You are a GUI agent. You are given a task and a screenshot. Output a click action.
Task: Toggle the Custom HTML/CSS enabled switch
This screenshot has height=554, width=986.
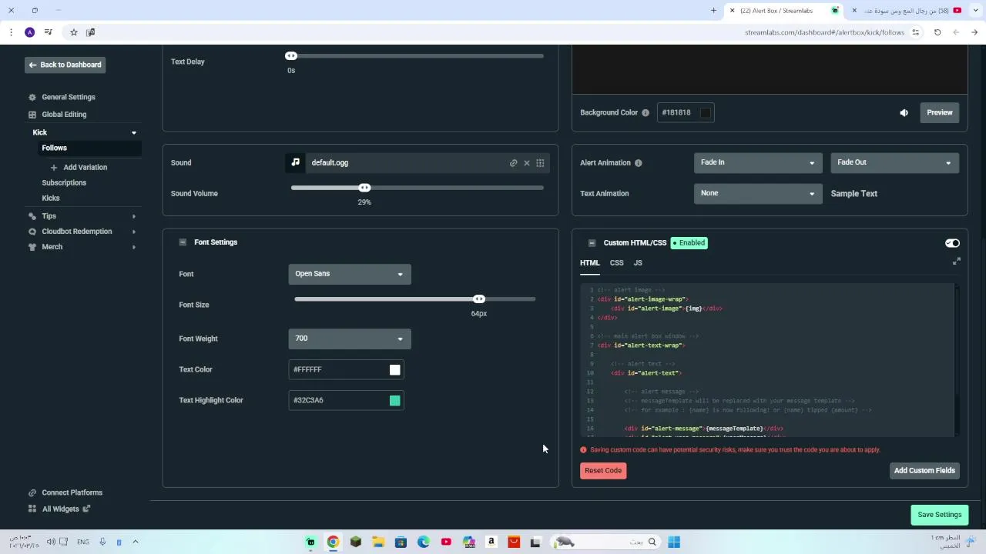(x=952, y=243)
